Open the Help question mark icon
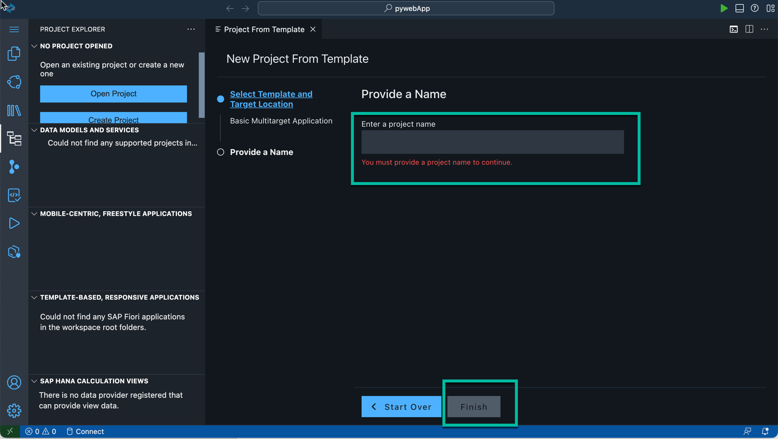This screenshot has height=439, width=778. pos(755,8)
